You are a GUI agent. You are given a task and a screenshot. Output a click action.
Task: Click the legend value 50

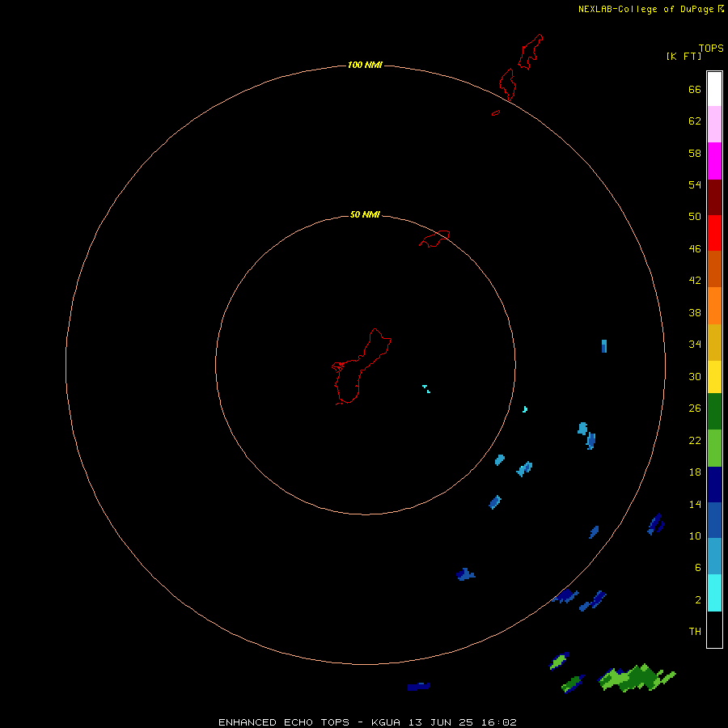point(695,216)
